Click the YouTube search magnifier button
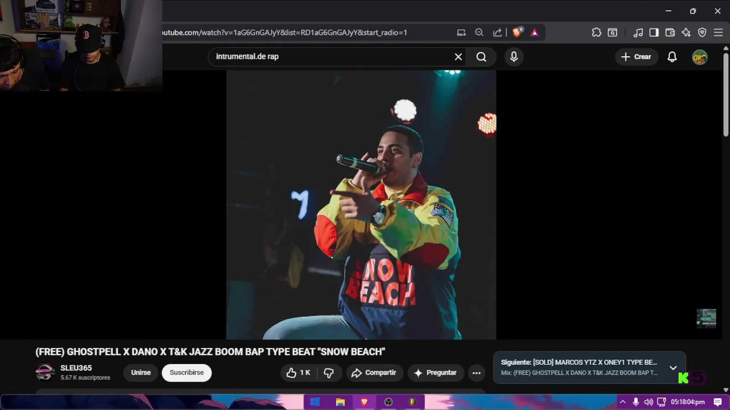Image resolution: width=730 pixels, height=410 pixels. click(481, 56)
